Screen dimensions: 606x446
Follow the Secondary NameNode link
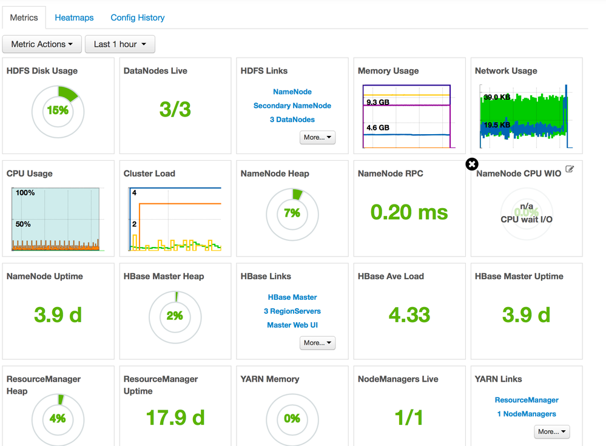pyautogui.click(x=292, y=106)
